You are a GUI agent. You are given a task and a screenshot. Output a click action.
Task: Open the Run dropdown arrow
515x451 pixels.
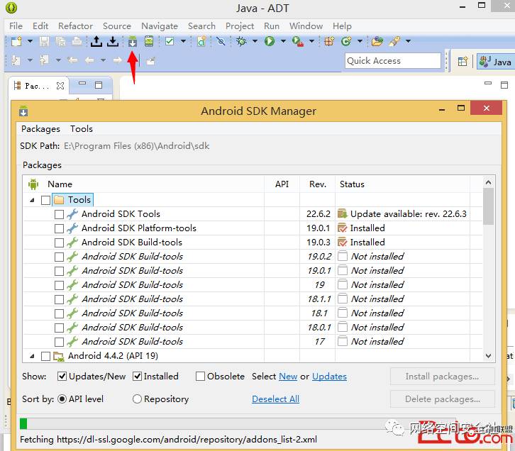tap(283, 41)
